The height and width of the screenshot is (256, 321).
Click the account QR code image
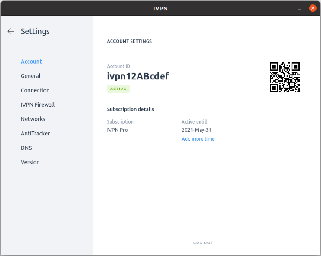285,77
